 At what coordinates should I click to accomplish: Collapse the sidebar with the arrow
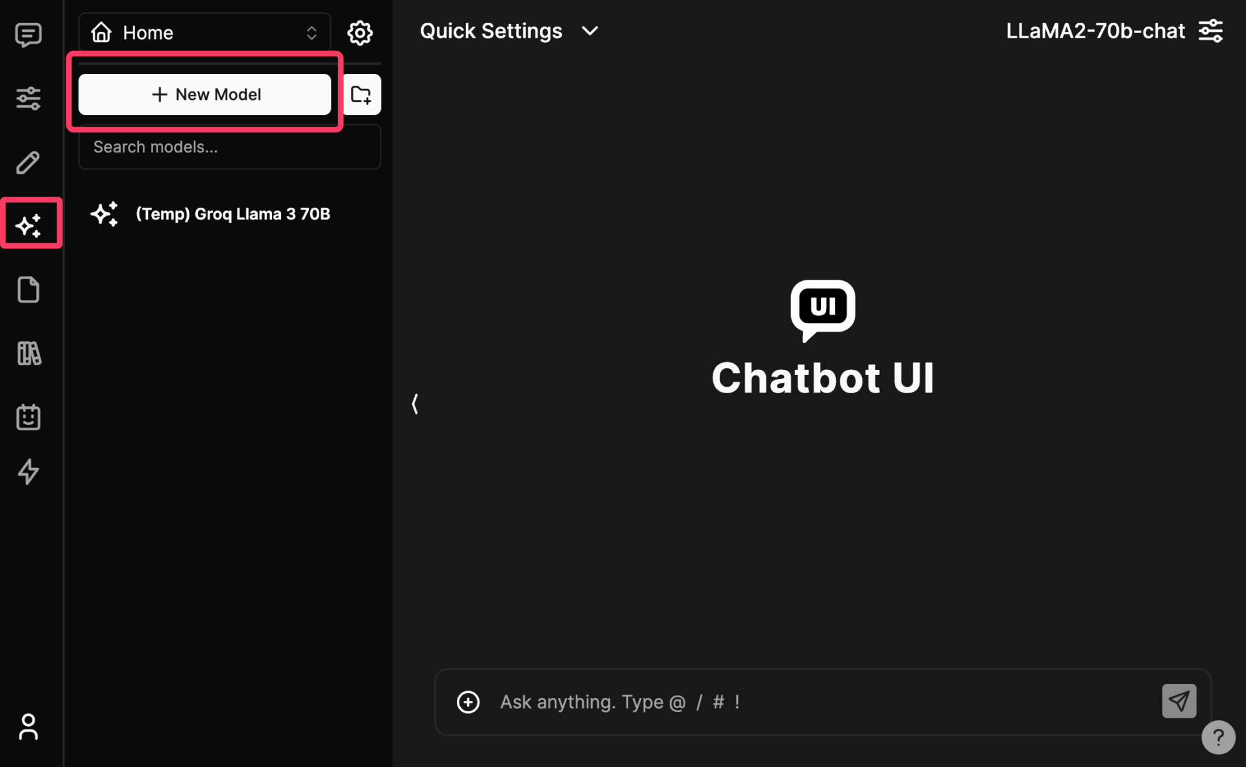415,404
